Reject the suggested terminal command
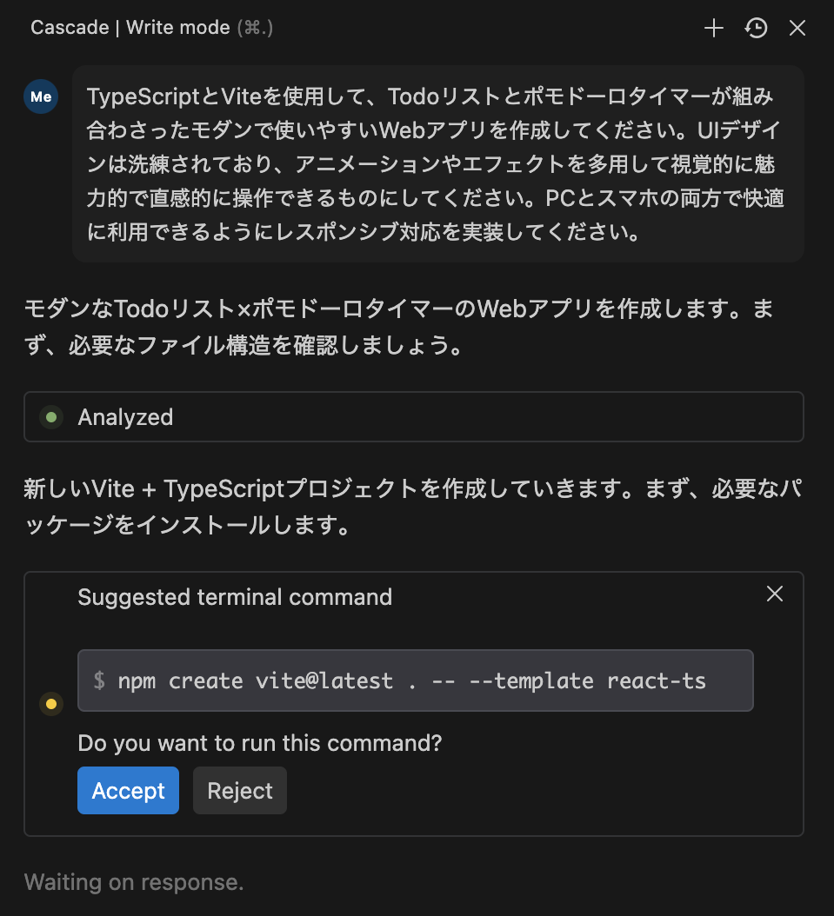The image size is (834, 916). click(x=239, y=790)
